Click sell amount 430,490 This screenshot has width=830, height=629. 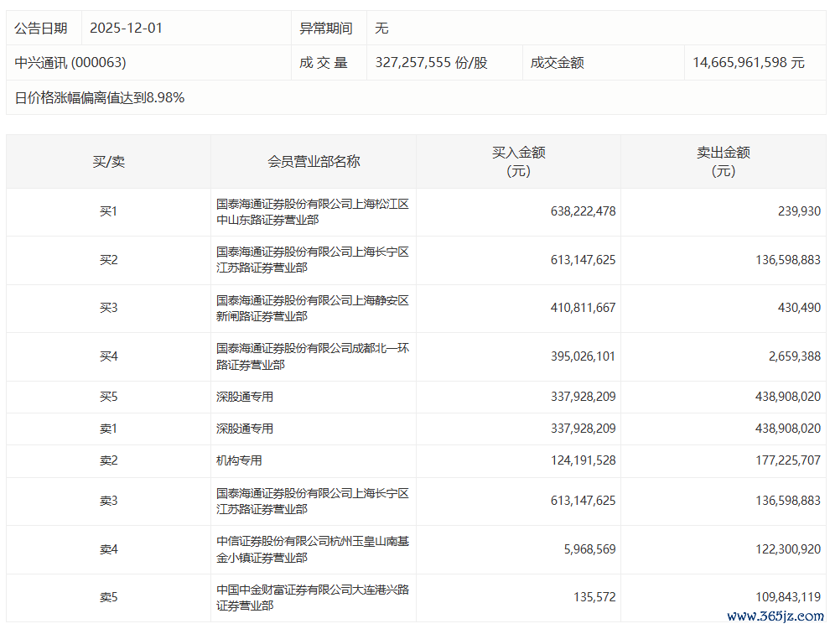pyautogui.click(x=799, y=308)
